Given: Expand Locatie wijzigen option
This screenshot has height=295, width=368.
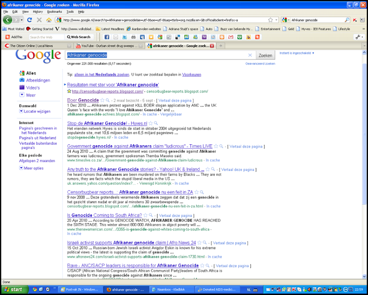Looking at the screenshot, I should coord(21,111).
